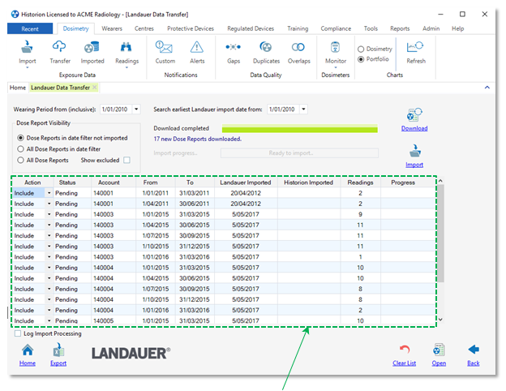
Task: Click the Clear List link
Action: click(x=405, y=363)
